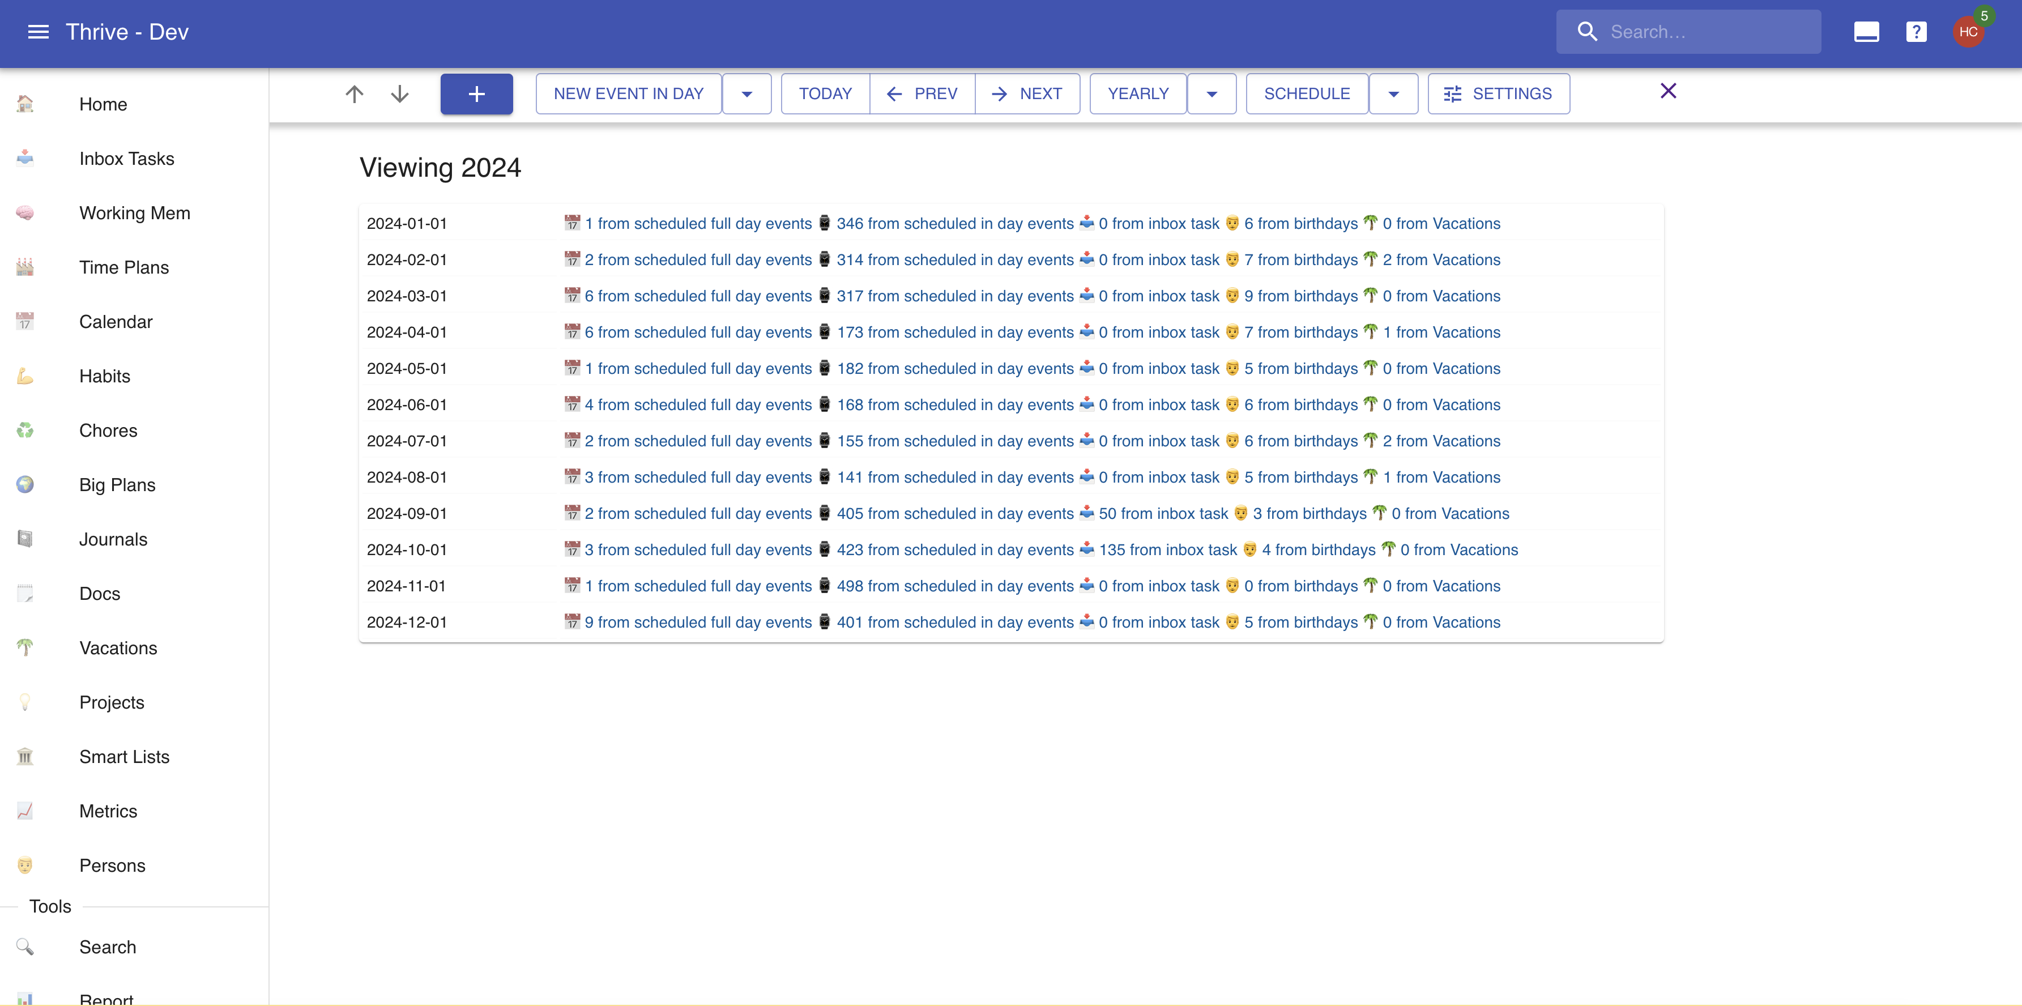Open the Calendar section via its calendar icon

pos(25,322)
